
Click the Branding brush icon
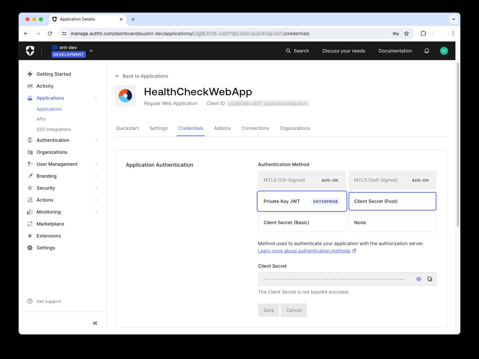[30, 176]
